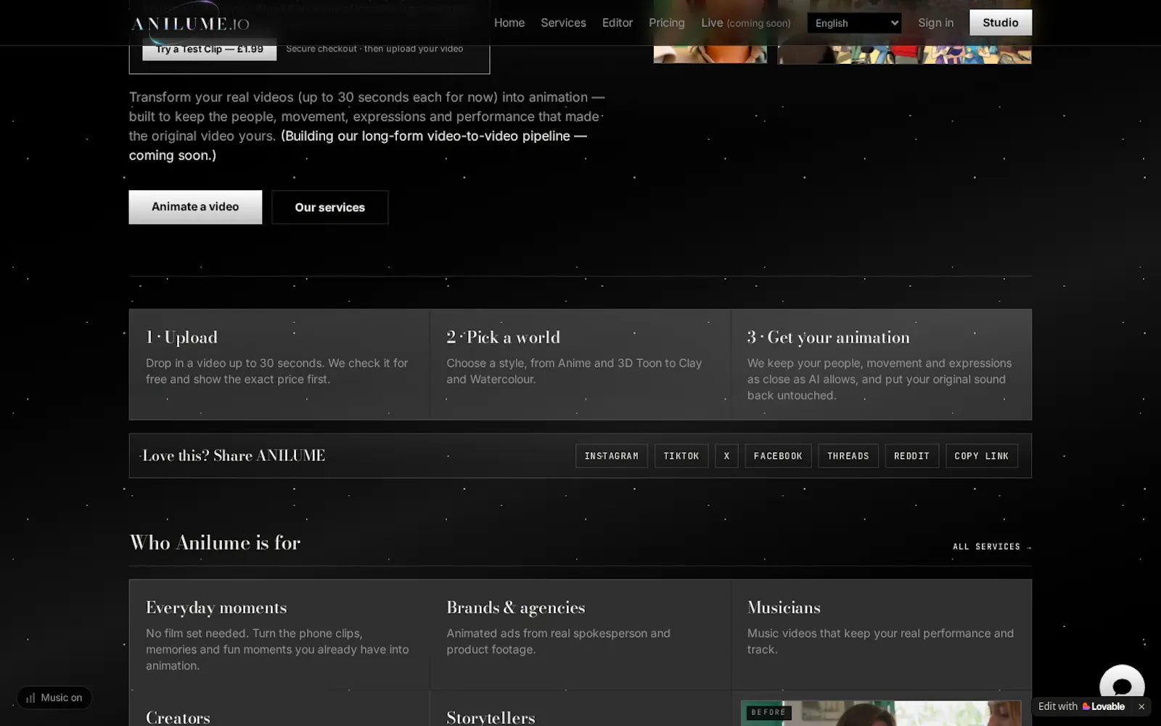Open the English language dropdown
Viewport: 1161px width, 726px height.
[855, 23]
